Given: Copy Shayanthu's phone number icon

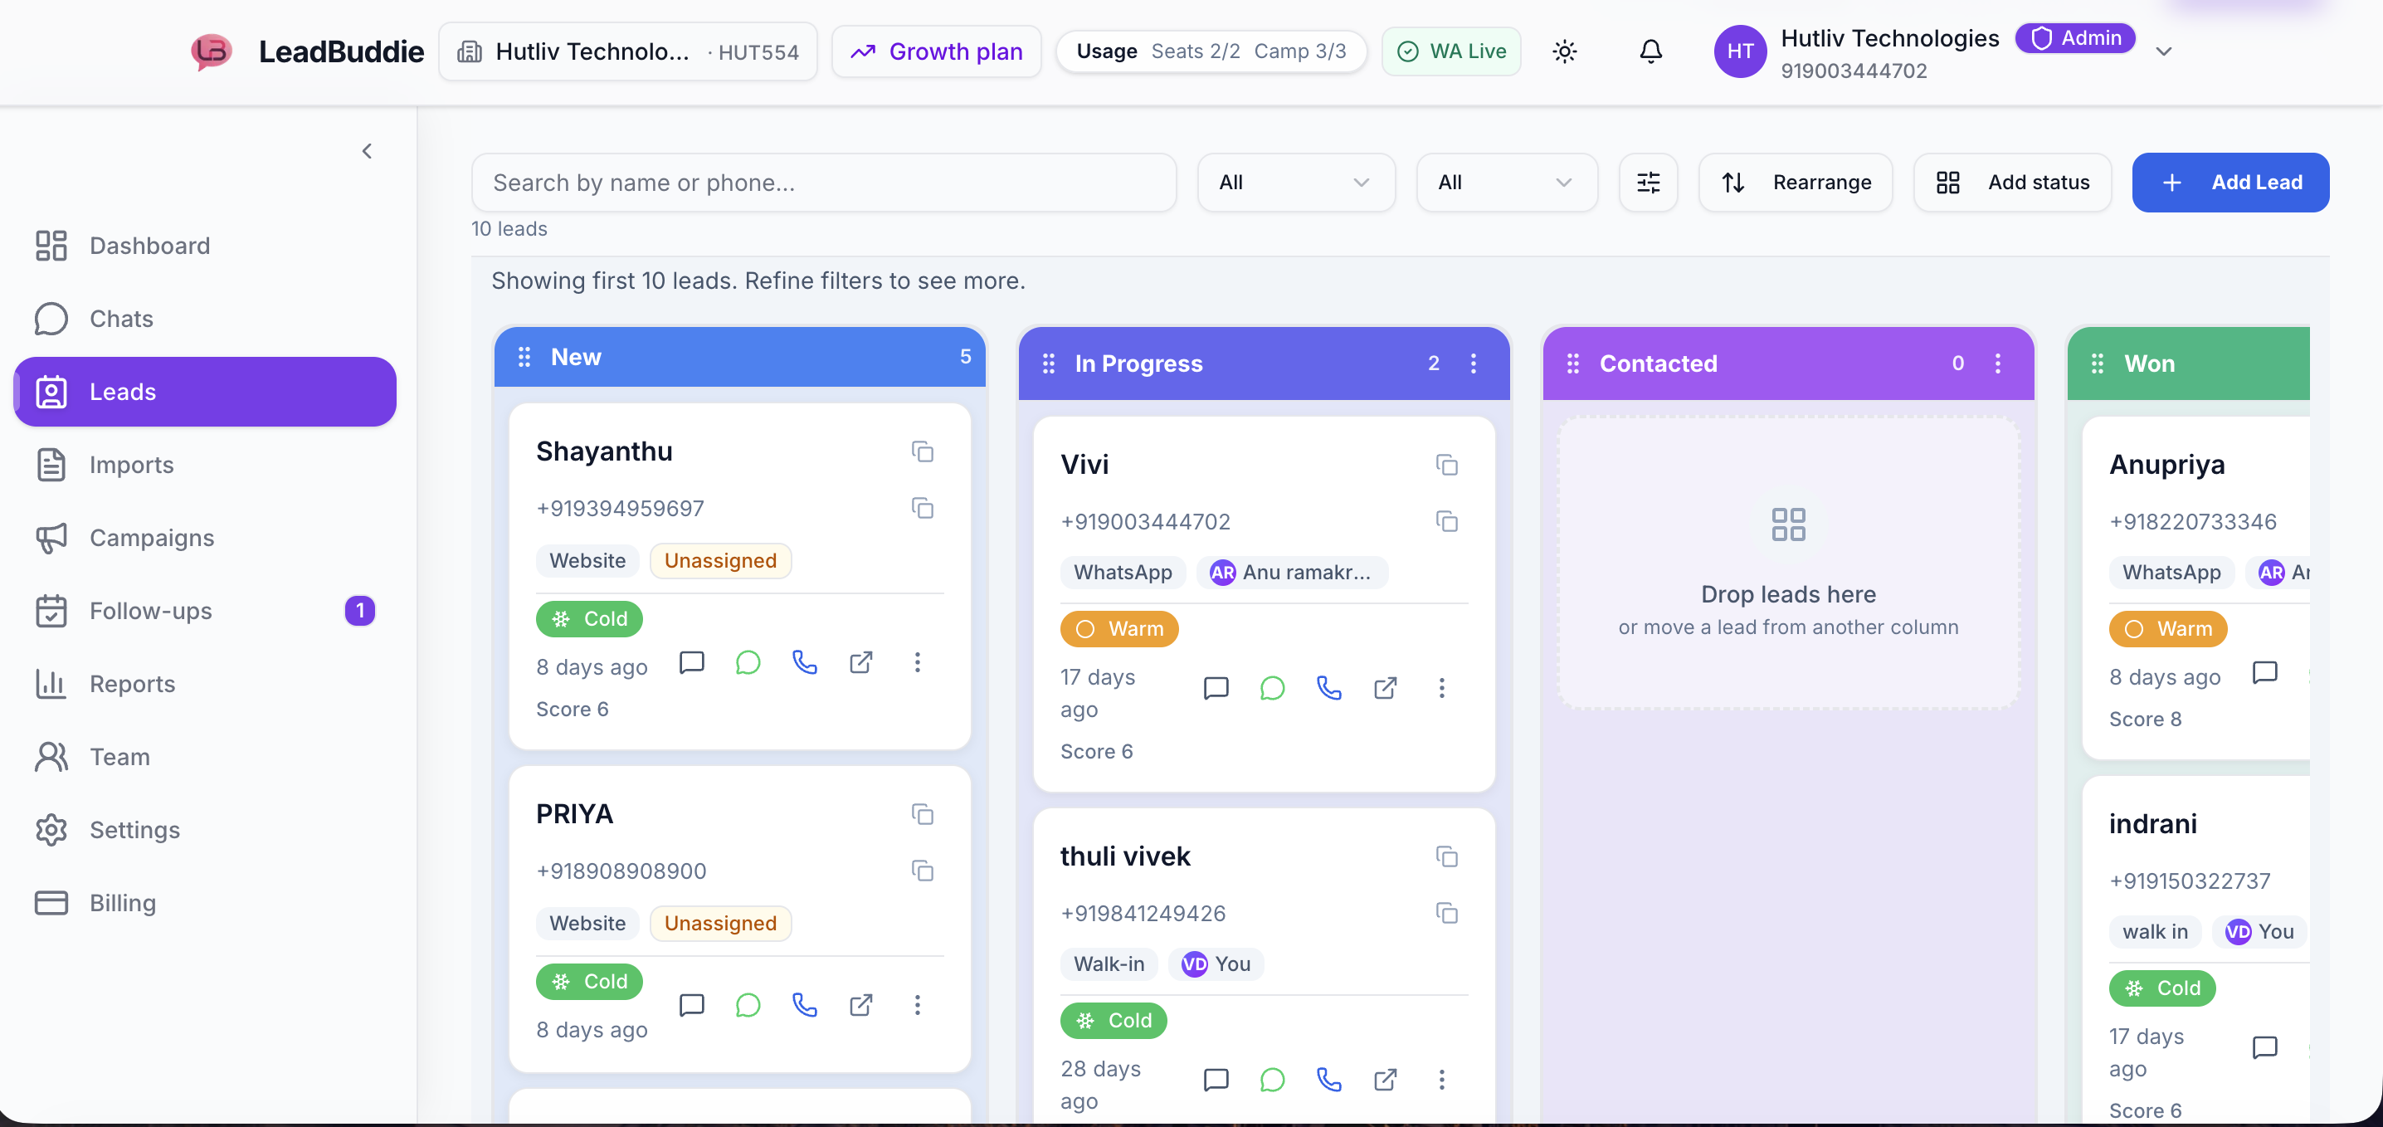Looking at the screenshot, I should click(921, 508).
